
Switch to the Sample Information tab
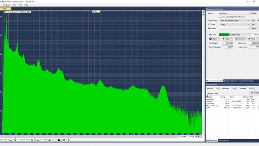tap(246, 81)
